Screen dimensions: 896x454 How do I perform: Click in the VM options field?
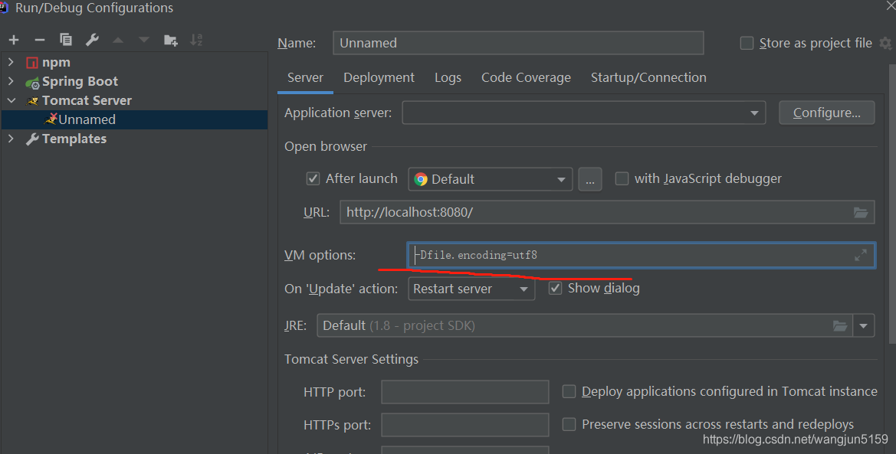click(x=641, y=255)
